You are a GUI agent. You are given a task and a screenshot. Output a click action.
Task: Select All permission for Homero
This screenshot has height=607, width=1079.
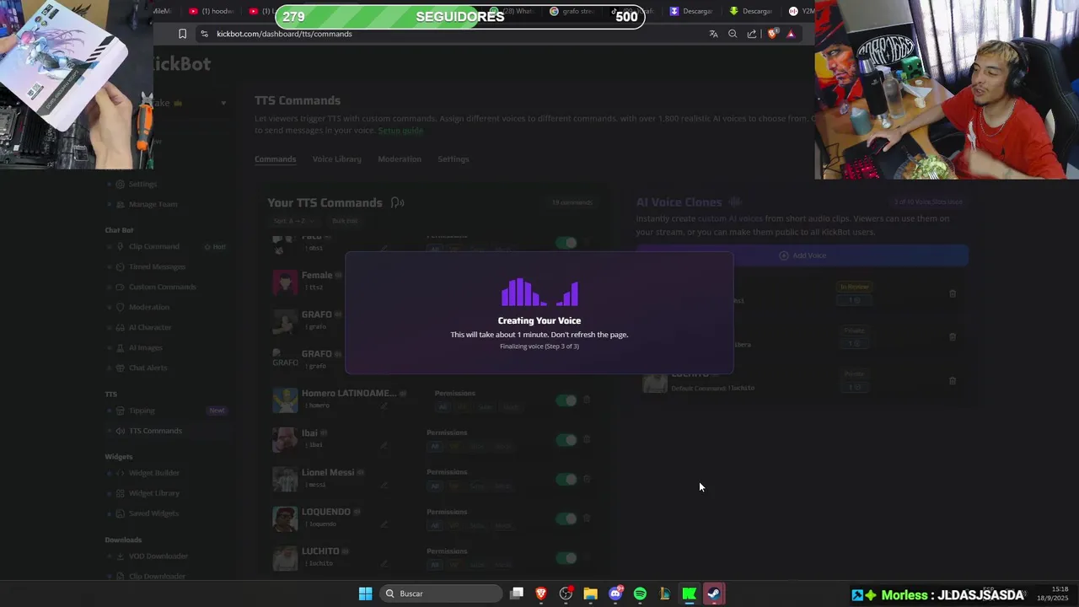[443, 407]
